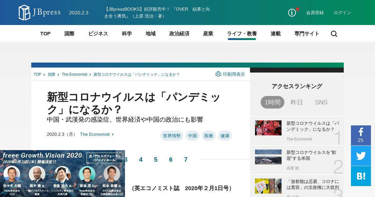The height and width of the screenshot is (197, 375).
Task: Open the 政治経済 menu section
Action: point(179,34)
